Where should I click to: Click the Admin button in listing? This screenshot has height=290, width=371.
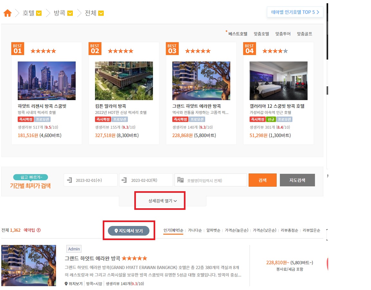pos(74,249)
